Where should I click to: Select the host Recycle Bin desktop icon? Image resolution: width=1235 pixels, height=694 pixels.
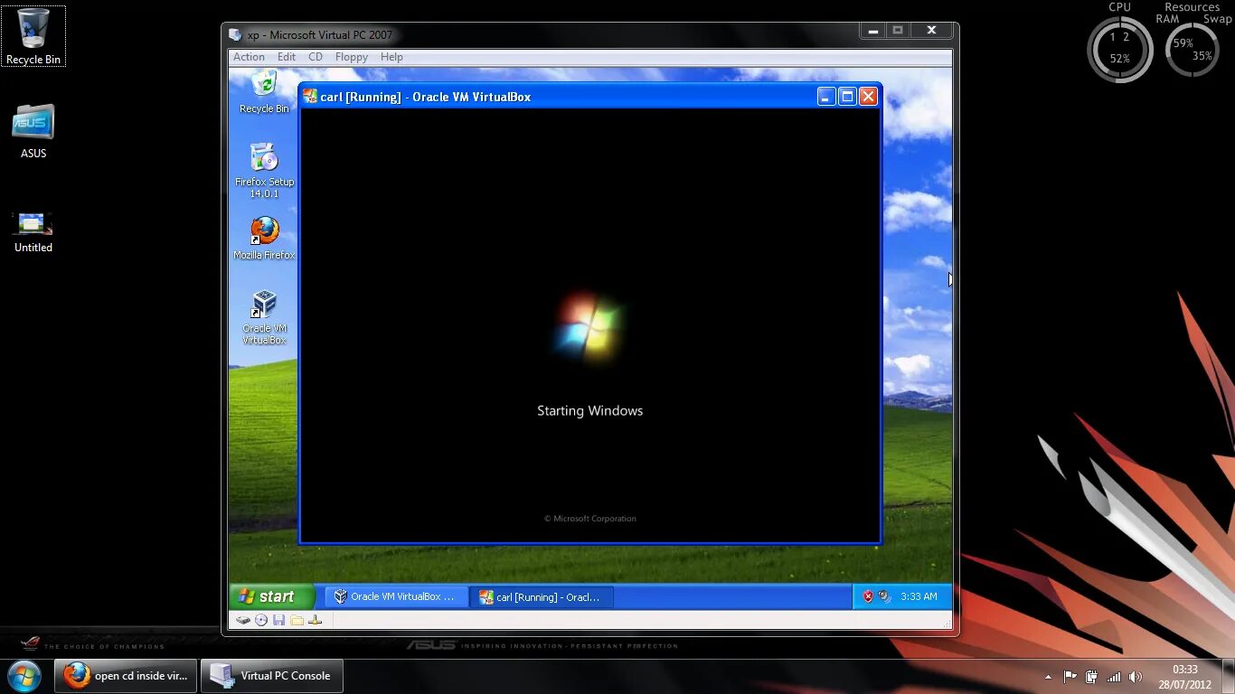(x=33, y=36)
